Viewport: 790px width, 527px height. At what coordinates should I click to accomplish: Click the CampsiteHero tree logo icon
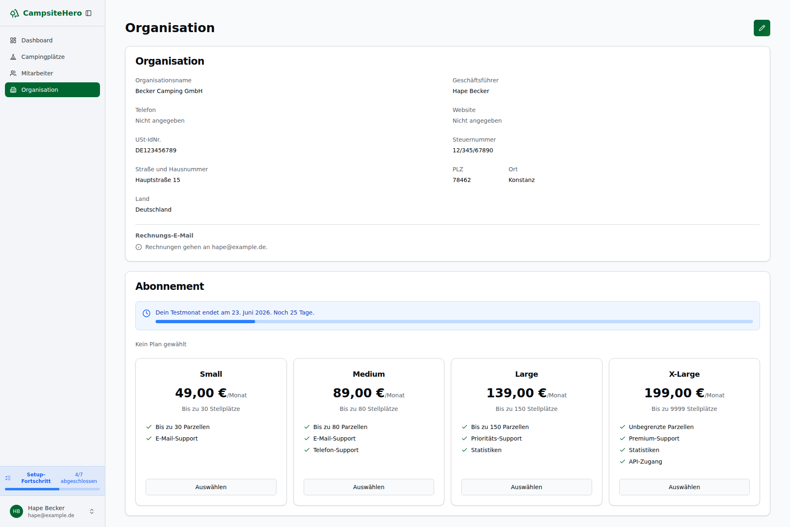point(14,13)
